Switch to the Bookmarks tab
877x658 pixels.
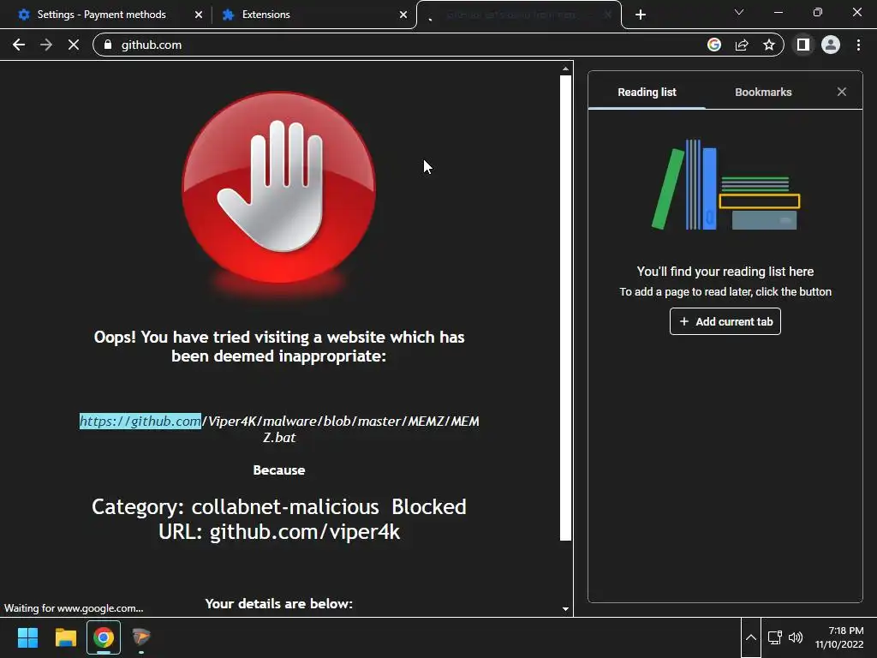(x=763, y=93)
